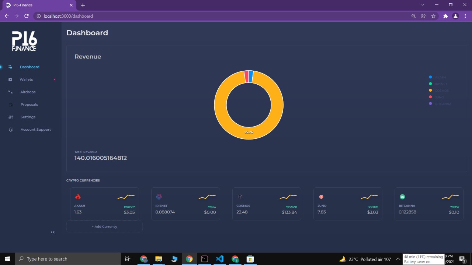Click the green BITCANNA coin logo
472x265 pixels.
pyautogui.click(x=402, y=197)
